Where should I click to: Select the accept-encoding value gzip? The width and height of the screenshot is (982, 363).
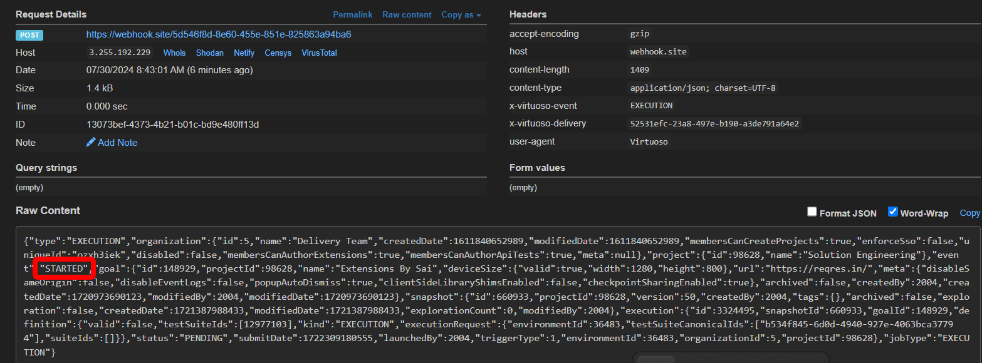click(640, 34)
